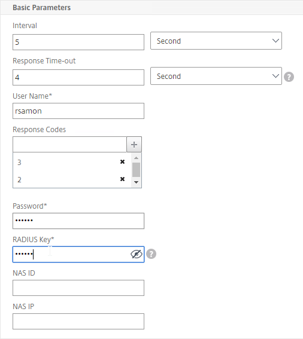
Task: Click inside the RADIUS Key field
Action: pyautogui.click(x=71, y=255)
